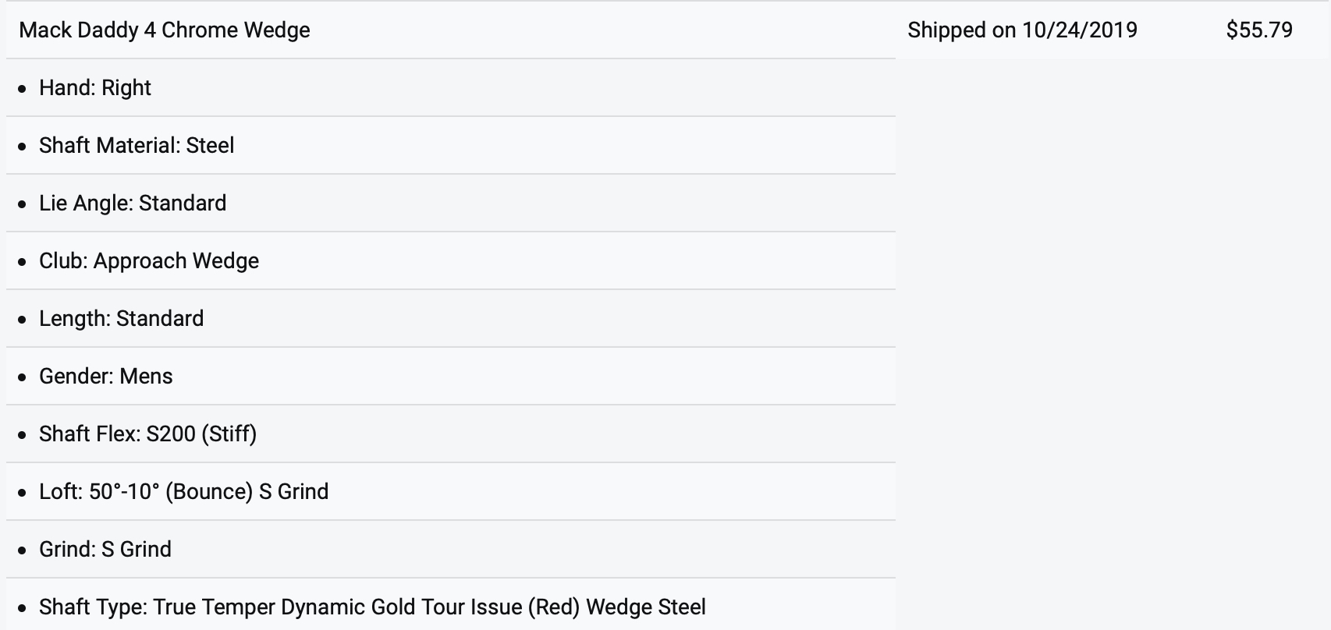Click the Shaft Flex: S200 (Stiff) text

coord(147,434)
